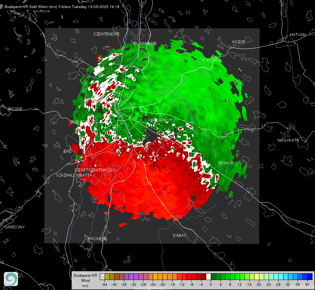Click the yellow legend swatch above 20
This screenshot has width=315, height=290.
click(257, 277)
